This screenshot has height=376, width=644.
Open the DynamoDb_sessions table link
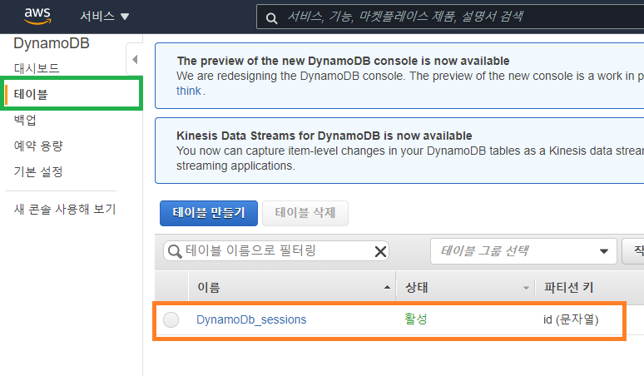251,319
